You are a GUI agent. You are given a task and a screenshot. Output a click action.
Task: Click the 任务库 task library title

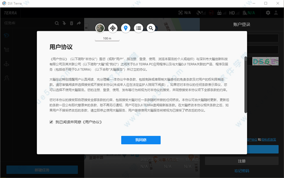point(10,23)
